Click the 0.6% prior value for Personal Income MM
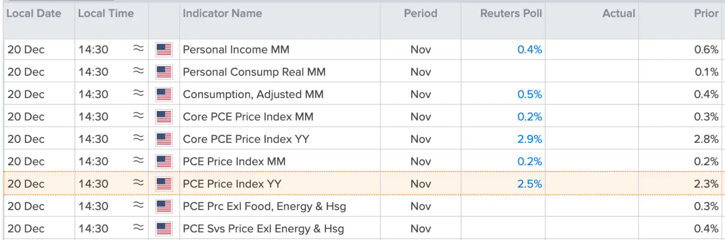Viewport: 725px width, 240px height. pos(707,50)
